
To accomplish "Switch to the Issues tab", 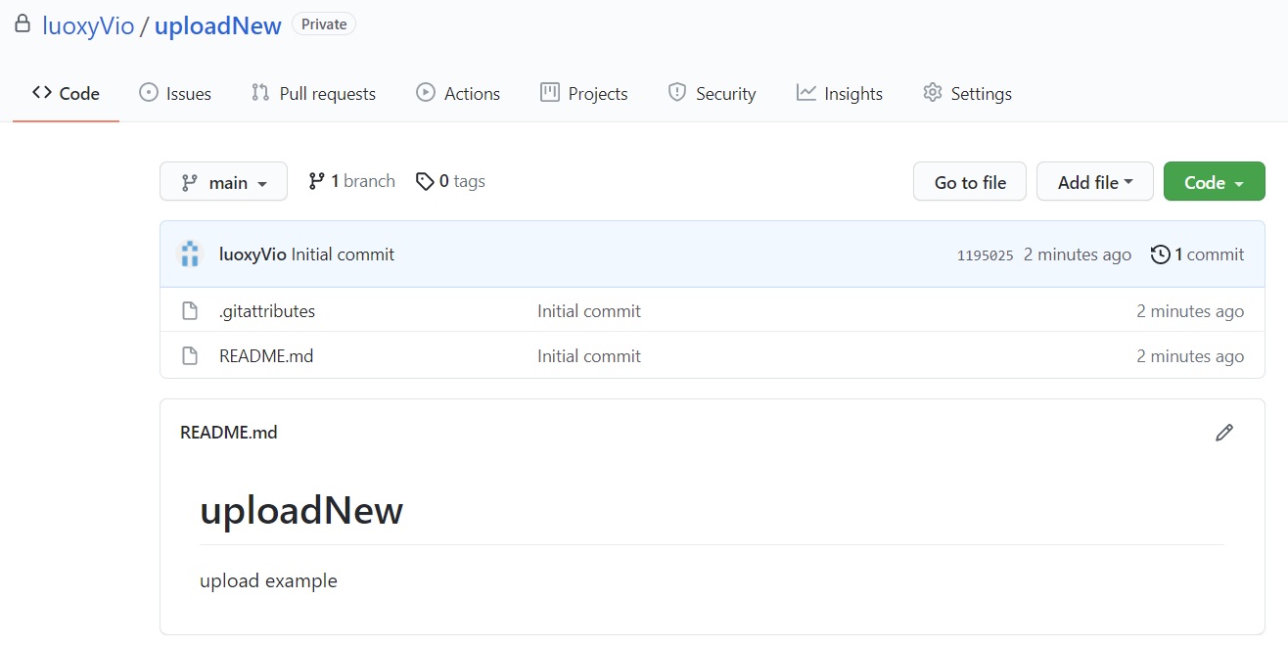I will [x=175, y=94].
